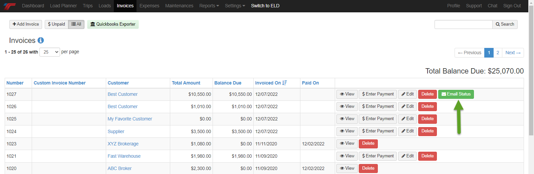The image size is (534, 174).
Task: Open the Dashboard menu item
Action: pos(33,6)
